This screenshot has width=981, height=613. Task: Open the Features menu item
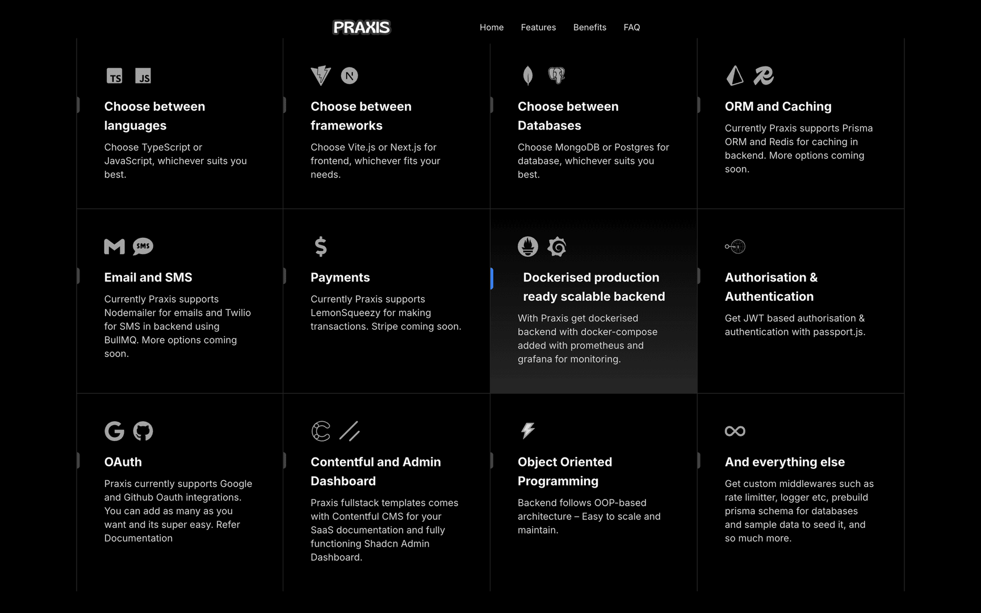click(x=538, y=27)
